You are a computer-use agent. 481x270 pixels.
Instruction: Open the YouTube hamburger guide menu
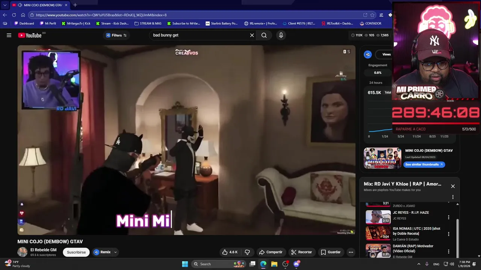(x=9, y=35)
